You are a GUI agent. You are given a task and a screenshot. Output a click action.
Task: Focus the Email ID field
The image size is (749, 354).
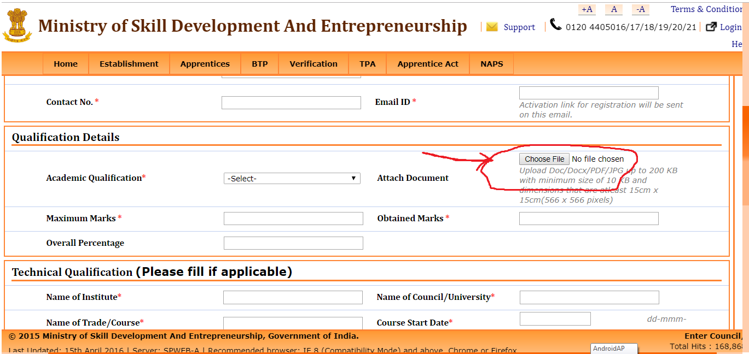(589, 93)
